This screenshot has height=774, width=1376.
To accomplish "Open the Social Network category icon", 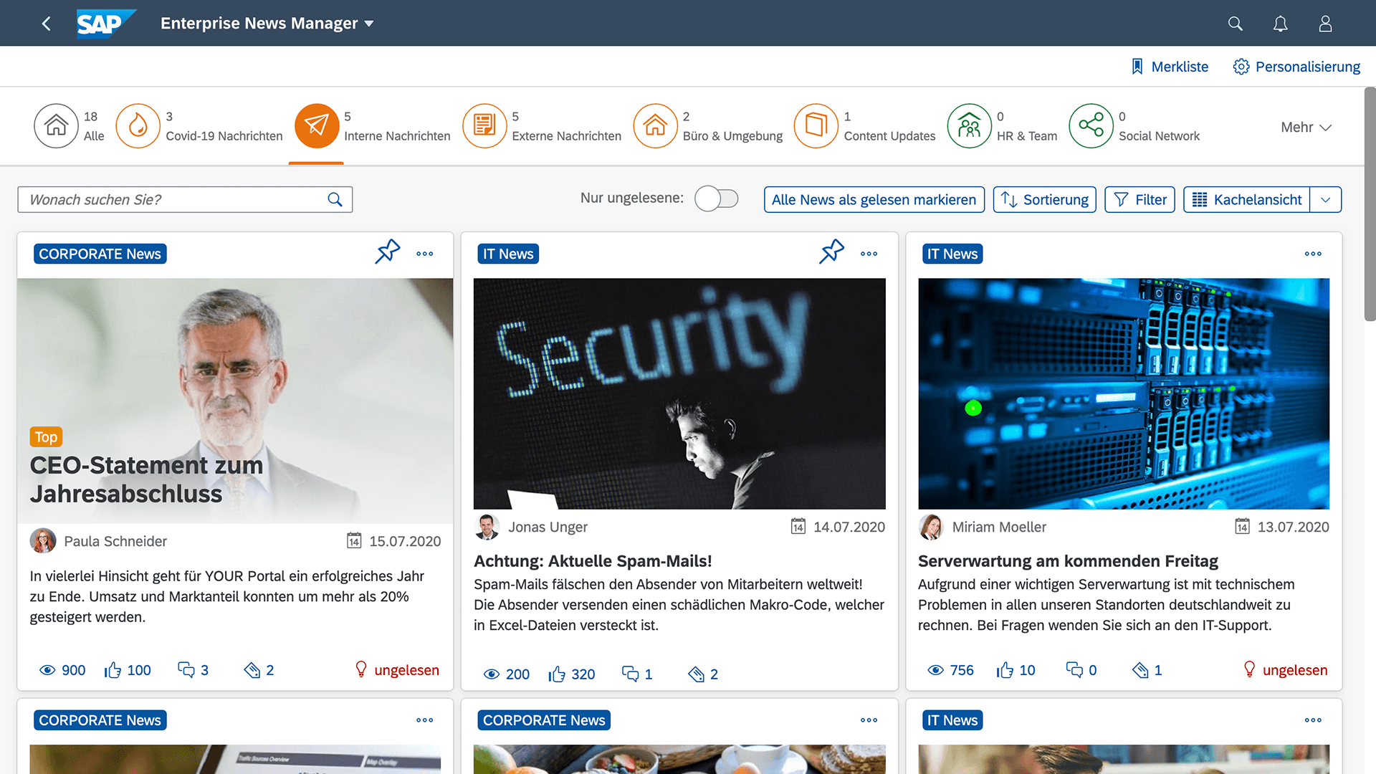I will pos(1091,125).
